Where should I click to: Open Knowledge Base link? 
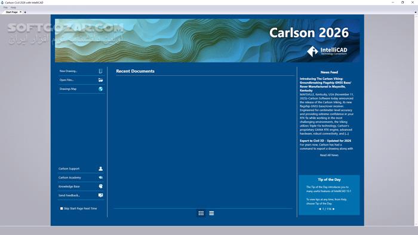(69, 187)
